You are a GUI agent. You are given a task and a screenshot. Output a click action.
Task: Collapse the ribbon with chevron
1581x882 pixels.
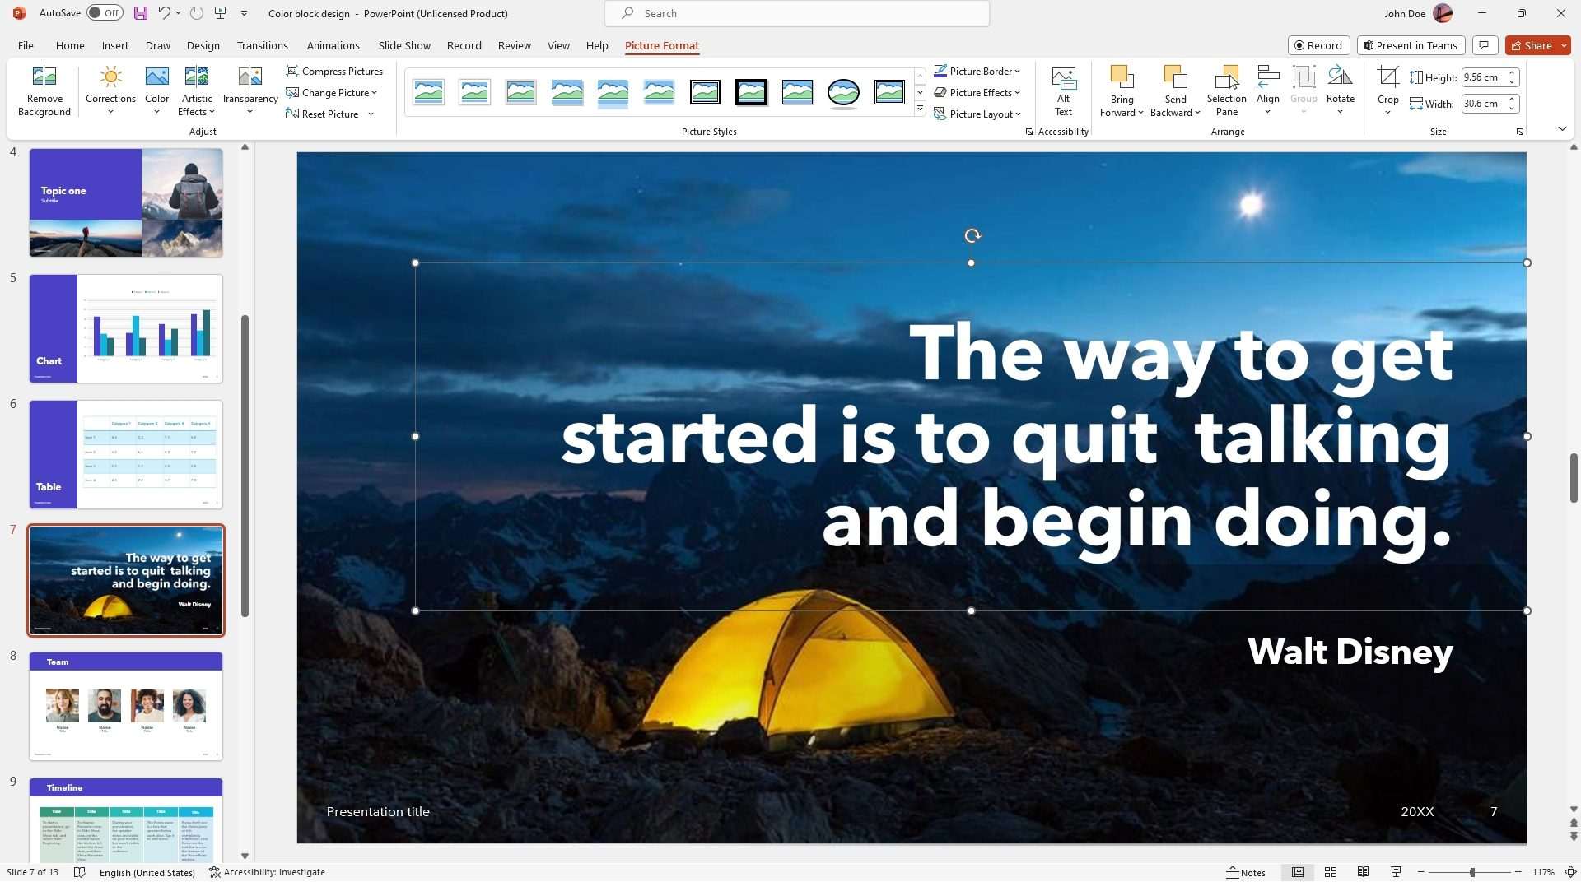tap(1562, 129)
